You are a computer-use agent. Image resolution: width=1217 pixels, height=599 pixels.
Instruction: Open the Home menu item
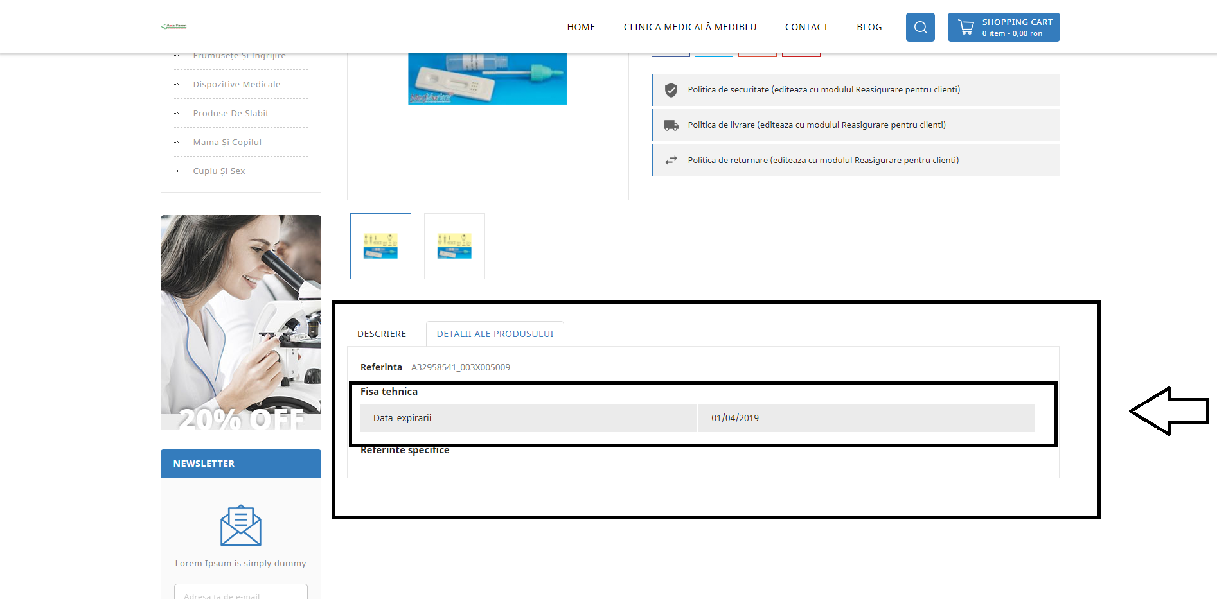(581, 27)
